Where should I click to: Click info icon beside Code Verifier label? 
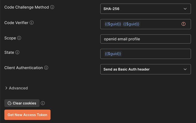tap(32, 23)
